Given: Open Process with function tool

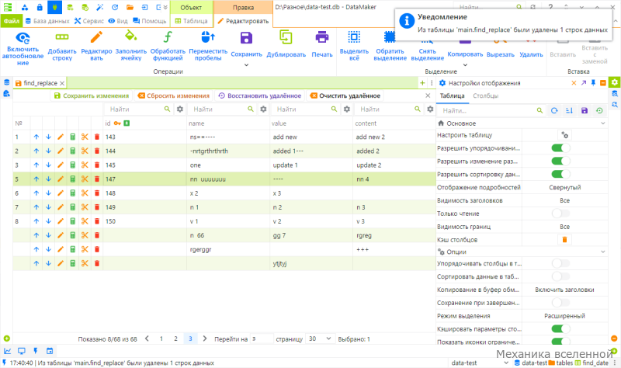Looking at the screenshot, I should 168,47.
